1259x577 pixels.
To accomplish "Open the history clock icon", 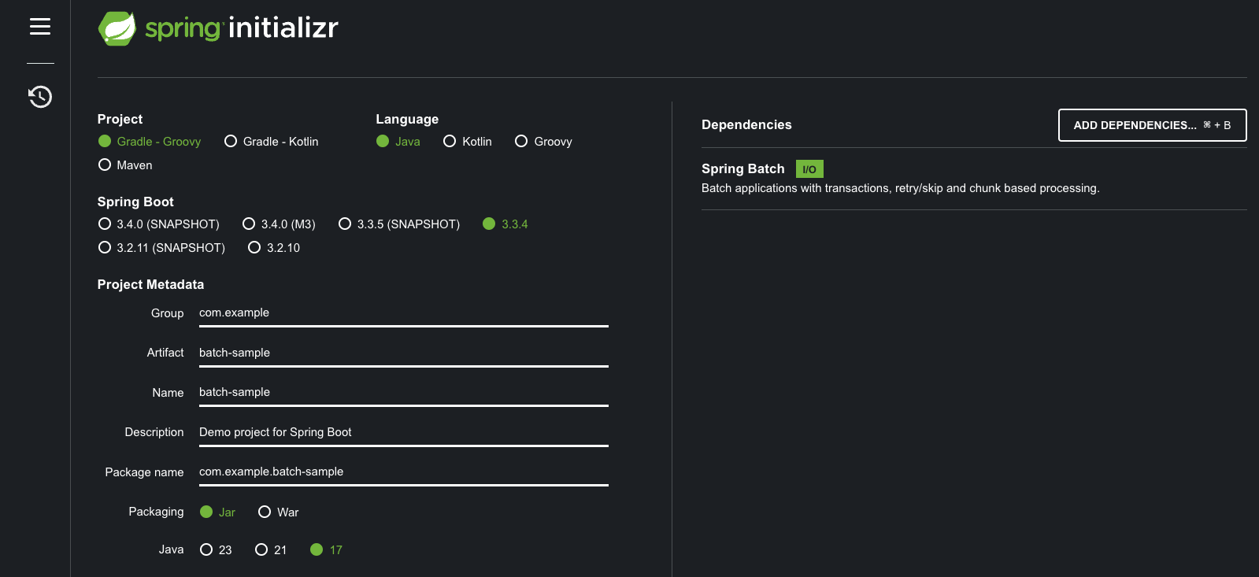I will (x=40, y=96).
